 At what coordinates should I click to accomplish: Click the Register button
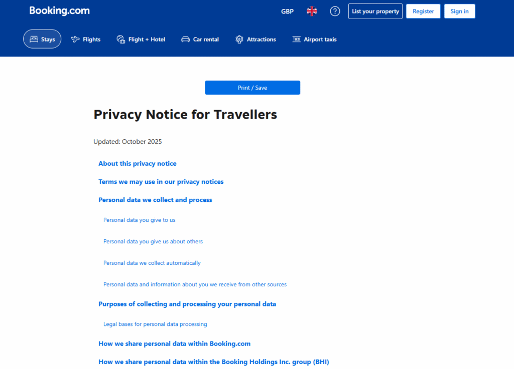coord(423,11)
